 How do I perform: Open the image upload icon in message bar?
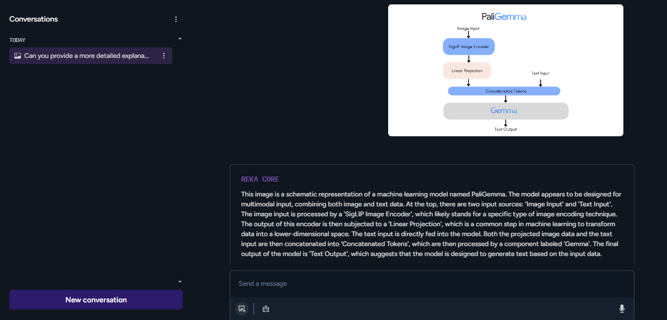241,308
